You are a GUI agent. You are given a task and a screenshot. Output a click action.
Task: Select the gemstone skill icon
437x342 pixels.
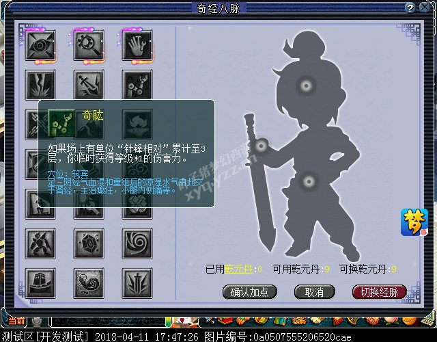point(89,244)
